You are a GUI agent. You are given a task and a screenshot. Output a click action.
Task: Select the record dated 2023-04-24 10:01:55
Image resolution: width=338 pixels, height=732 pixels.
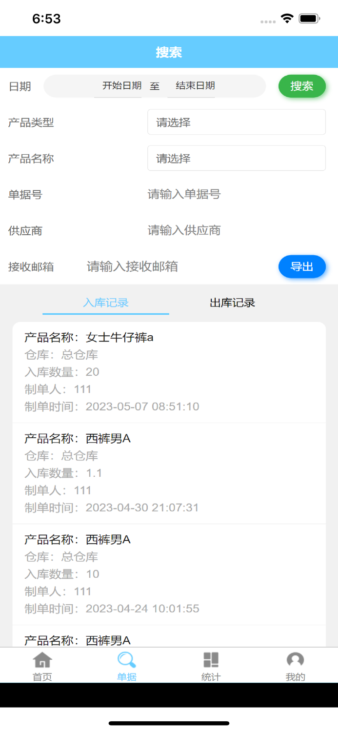pyautogui.click(x=169, y=574)
